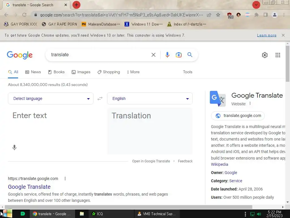Click the browser forward arrow
This screenshot has width=290, height=218.
(x=15, y=15)
